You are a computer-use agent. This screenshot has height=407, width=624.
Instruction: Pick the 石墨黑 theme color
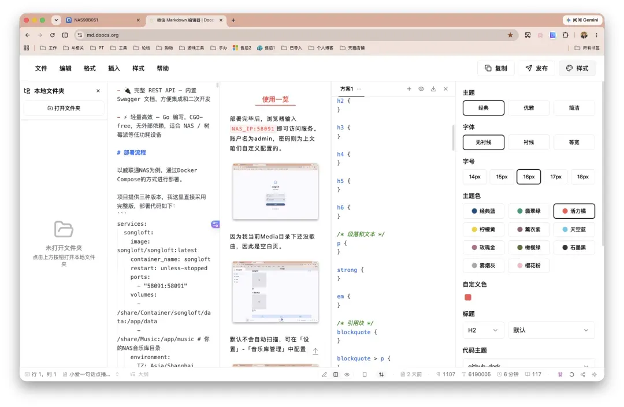point(574,248)
